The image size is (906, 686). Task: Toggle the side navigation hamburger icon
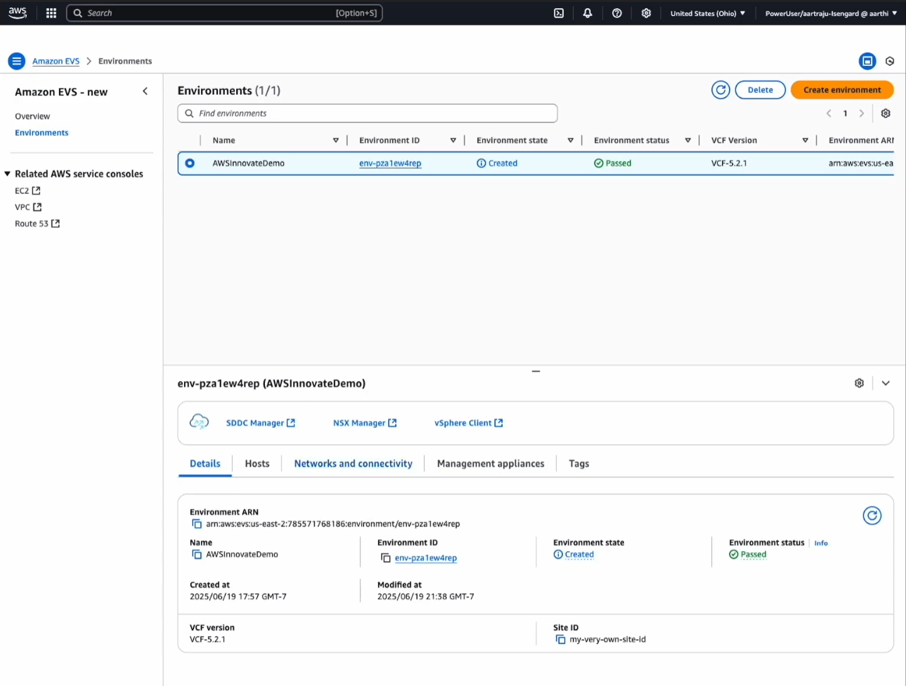17,61
